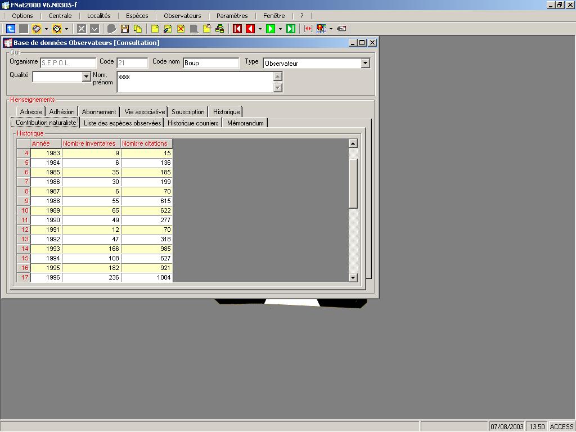The image size is (576, 432).
Task: Click the Nom, prénom text area
Action: (195, 82)
